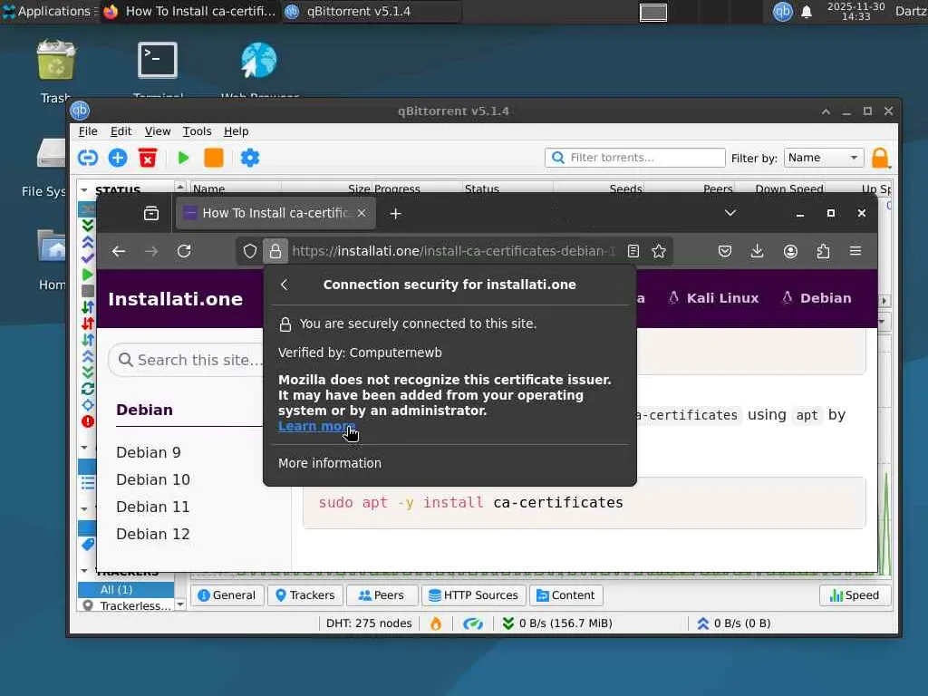The width and height of the screenshot is (928, 696).
Task: Open qBittorrent options via the blue gear icon
Action: tap(250, 158)
